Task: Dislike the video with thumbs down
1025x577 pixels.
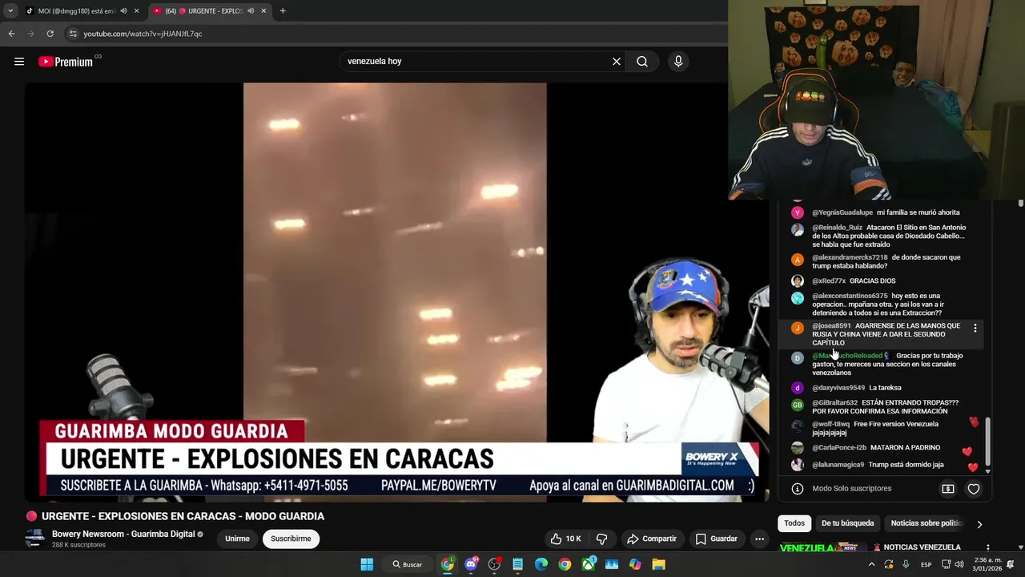Action: click(602, 539)
